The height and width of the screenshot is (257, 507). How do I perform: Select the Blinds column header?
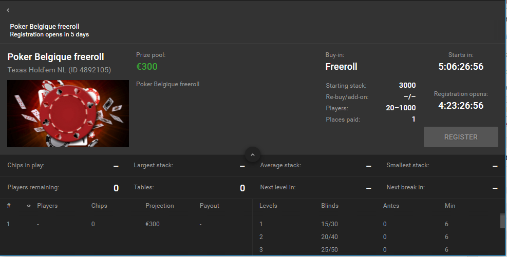point(330,206)
